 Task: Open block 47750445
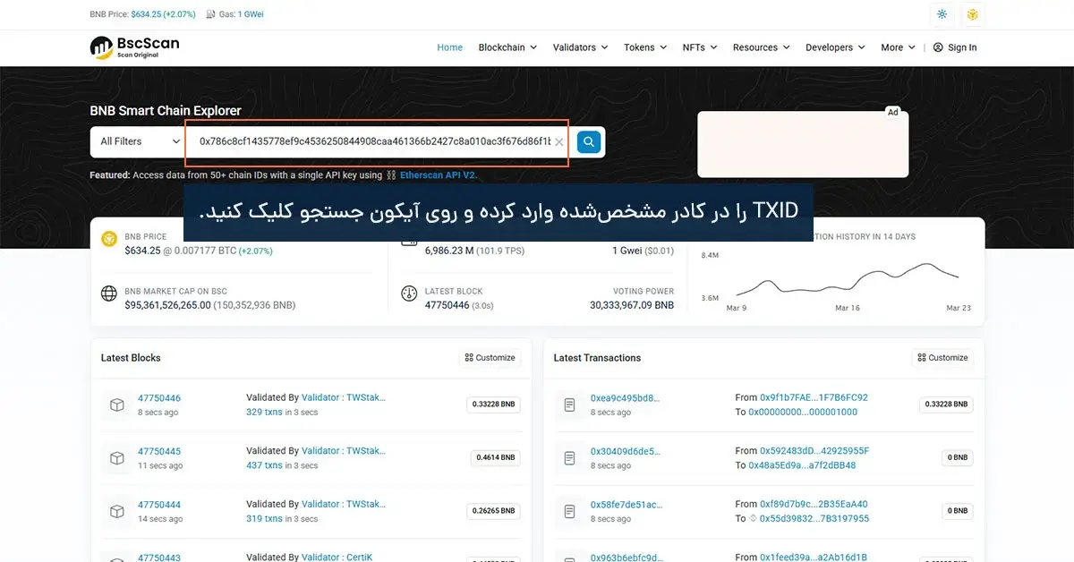pos(159,451)
